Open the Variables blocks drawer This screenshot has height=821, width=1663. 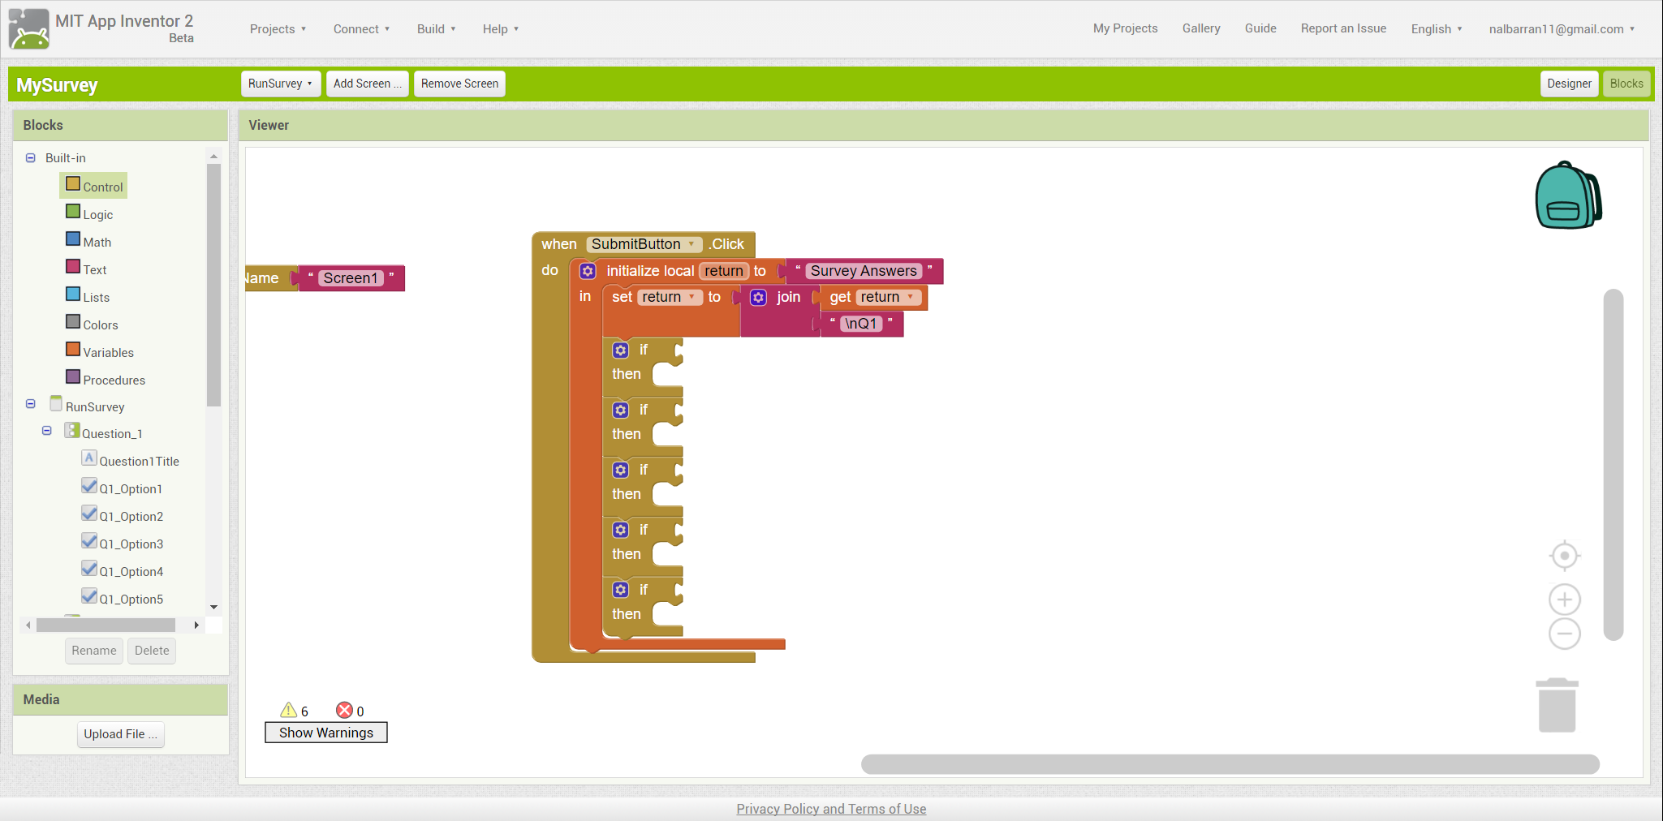click(x=100, y=351)
